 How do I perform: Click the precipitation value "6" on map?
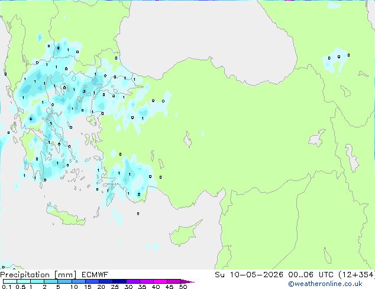57,47
